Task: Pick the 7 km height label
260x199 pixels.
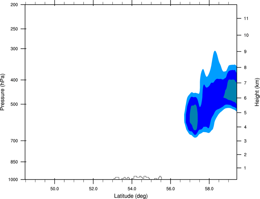Action: 245,83
